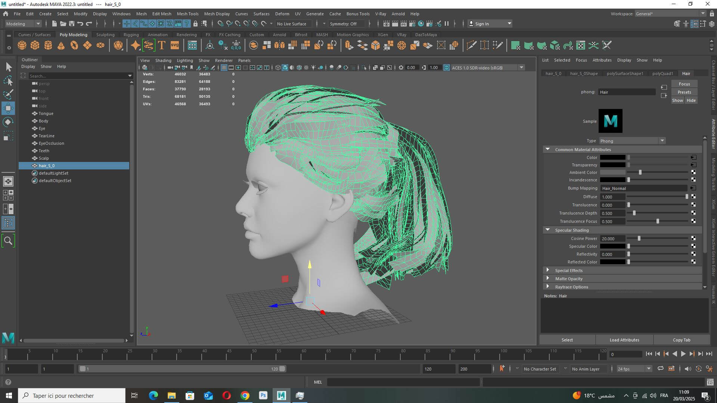Screen dimensions: 717x403
Task: Click the Presets button
Action: [x=684, y=92]
